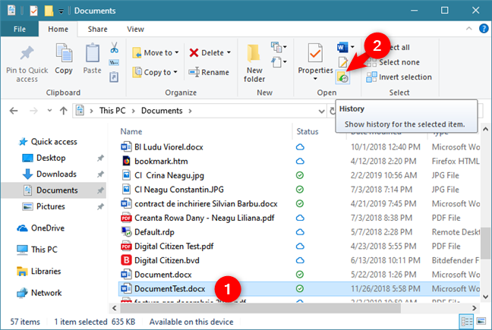This screenshot has height=330, width=492.
Task: Select Digital Citizen Test.pdf
Action: [x=174, y=247]
